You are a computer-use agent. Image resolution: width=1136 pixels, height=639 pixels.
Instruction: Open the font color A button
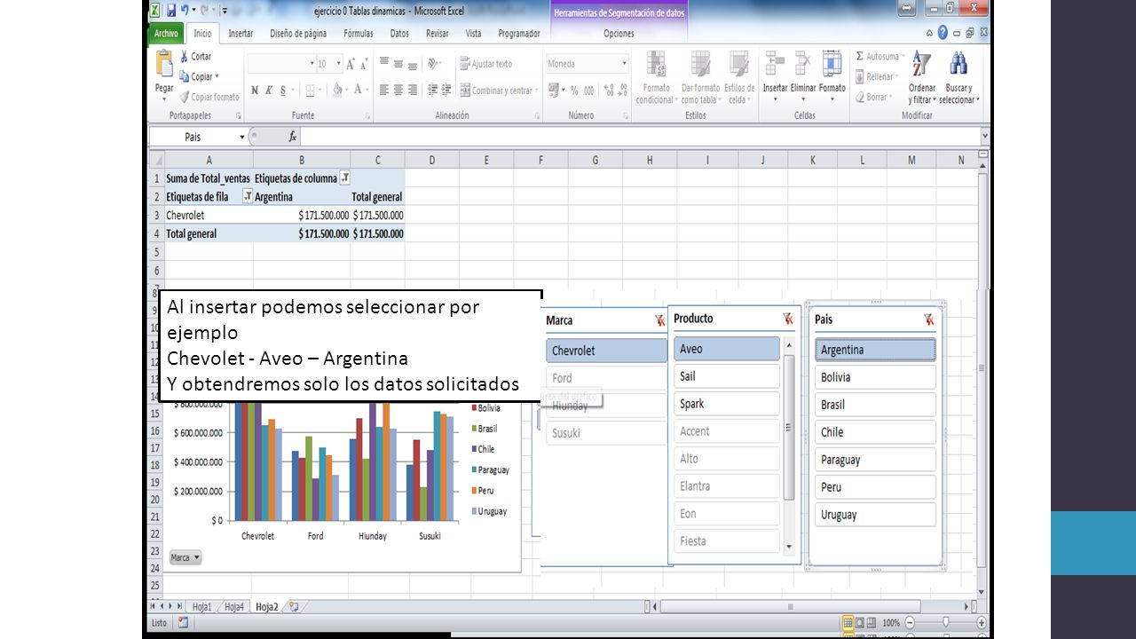pyautogui.click(x=359, y=90)
